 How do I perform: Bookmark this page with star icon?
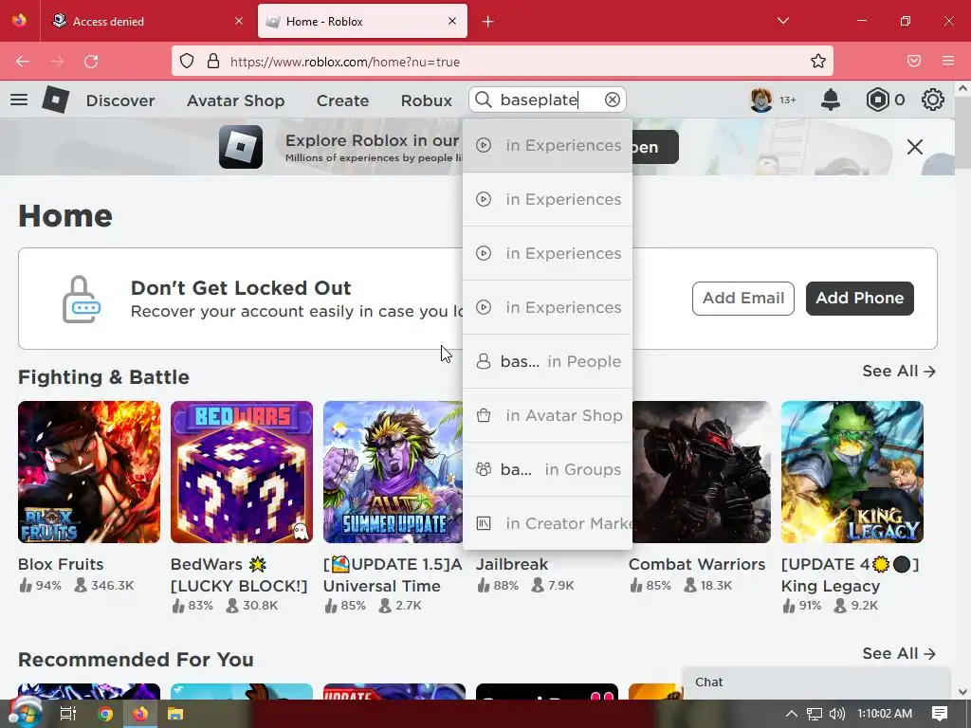(818, 61)
